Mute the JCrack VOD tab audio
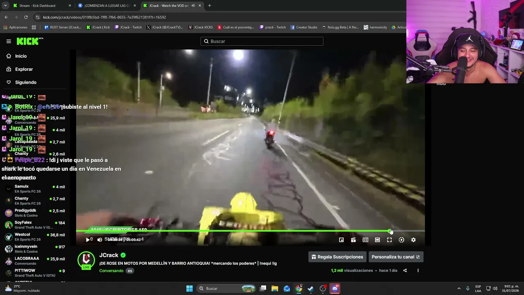The height and width of the screenshot is (295, 524). (x=193, y=6)
